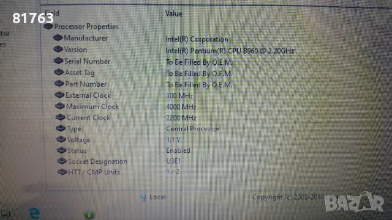
Task: Open the green app icon in the taskbar
Action: coord(89,215)
